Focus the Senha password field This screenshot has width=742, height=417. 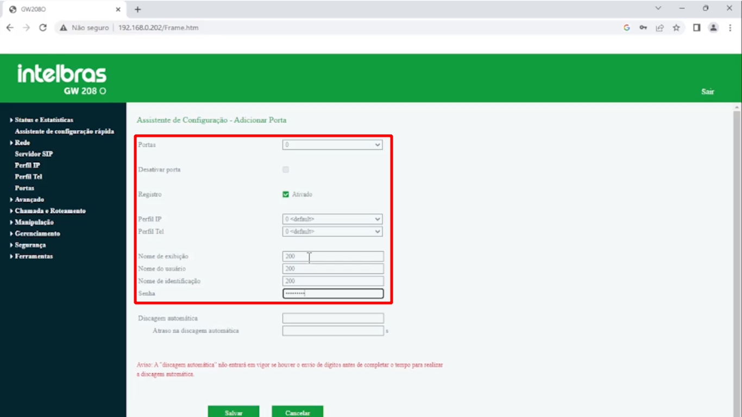[x=333, y=294]
